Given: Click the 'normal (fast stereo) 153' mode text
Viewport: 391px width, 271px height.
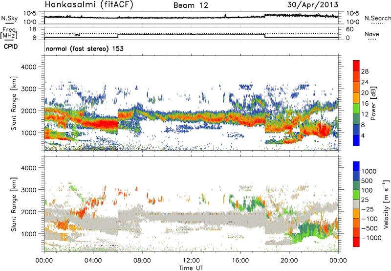Looking at the screenshot, I should click(x=85, y=48).
